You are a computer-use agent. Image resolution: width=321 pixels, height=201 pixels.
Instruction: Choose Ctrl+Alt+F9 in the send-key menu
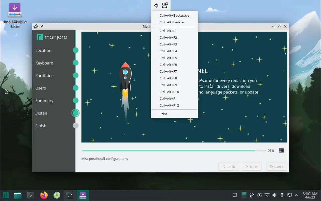coord(174,85)
